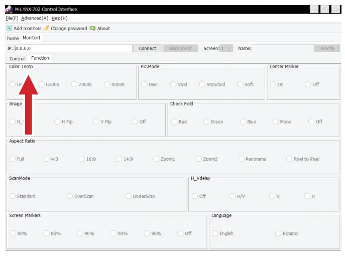The image size is (345, 257).
Task: Select Full aspect ratio
Action: tap(17, 159)
